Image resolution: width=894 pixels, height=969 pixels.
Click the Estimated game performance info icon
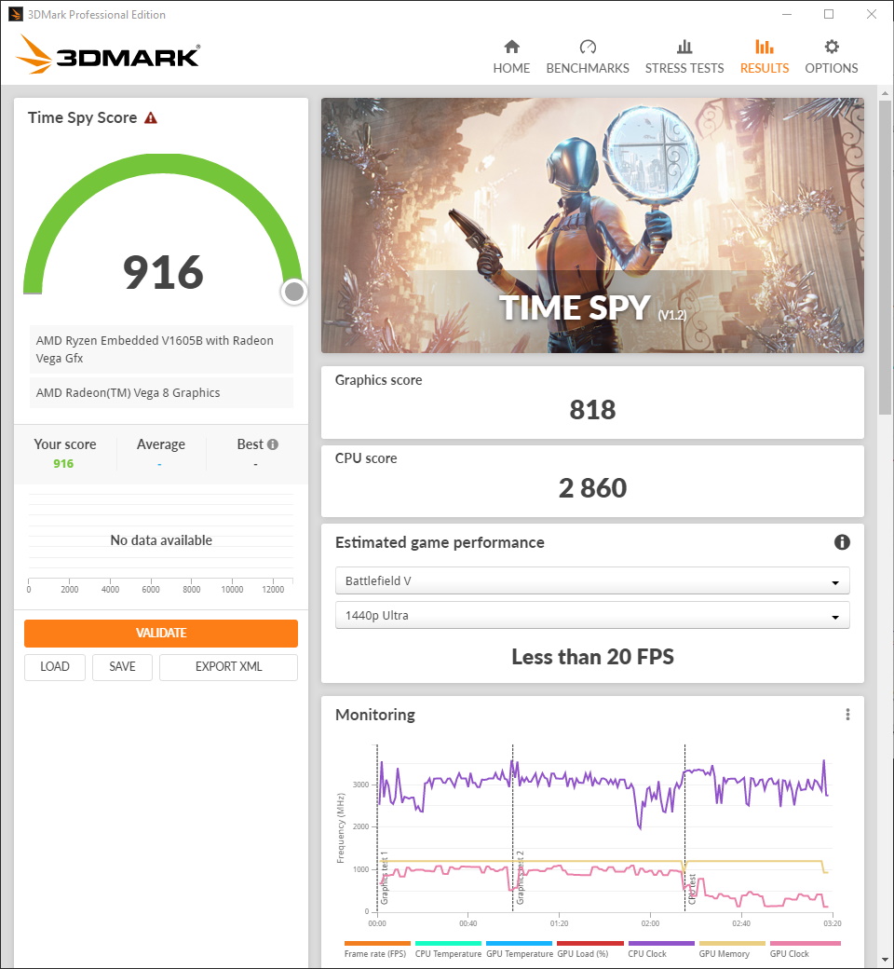842,542
